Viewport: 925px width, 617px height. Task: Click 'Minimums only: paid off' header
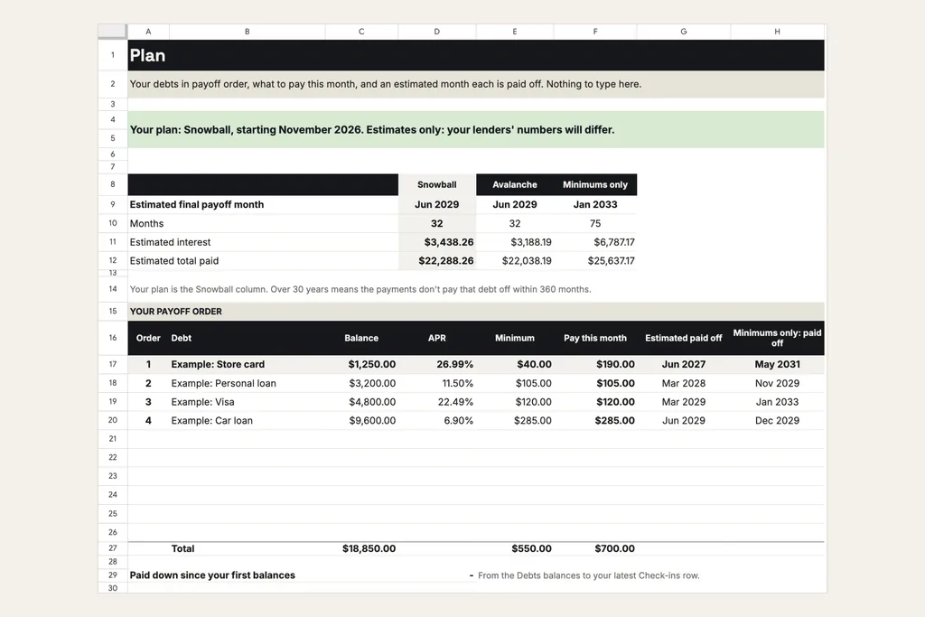point(778,338)
